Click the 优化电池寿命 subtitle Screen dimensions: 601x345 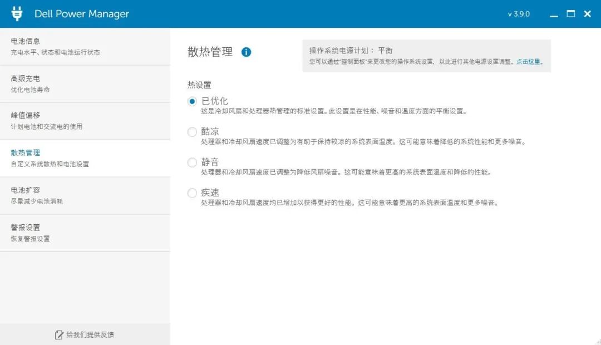30,90
